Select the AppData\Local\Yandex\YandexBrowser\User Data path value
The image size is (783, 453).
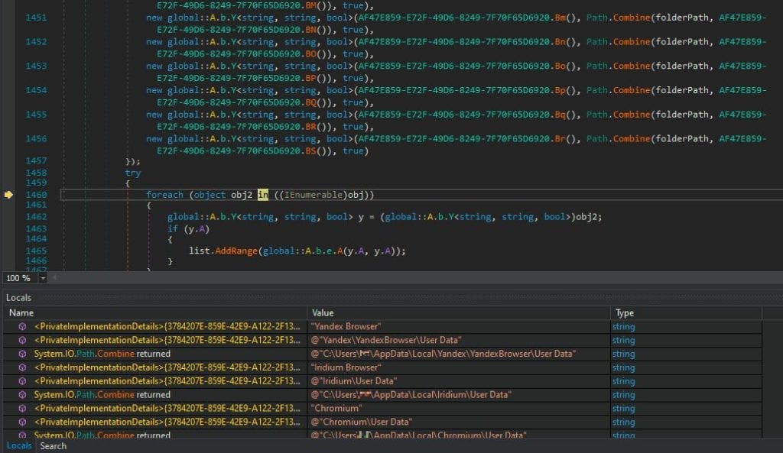click(x=443, y=354)
